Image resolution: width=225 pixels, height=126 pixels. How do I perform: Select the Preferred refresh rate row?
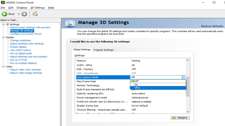[131, 102]
